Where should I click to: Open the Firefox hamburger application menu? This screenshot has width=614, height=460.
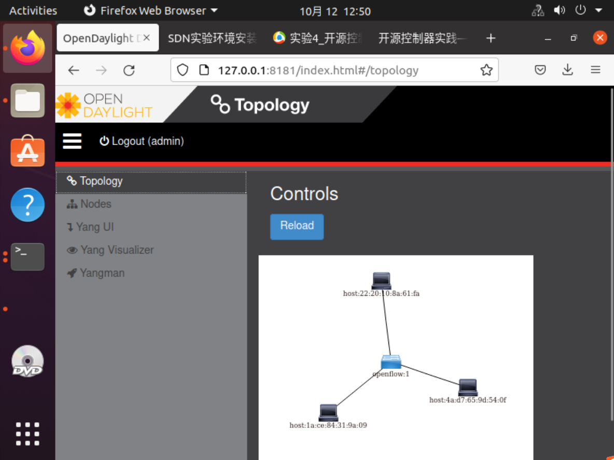(596, 70)
